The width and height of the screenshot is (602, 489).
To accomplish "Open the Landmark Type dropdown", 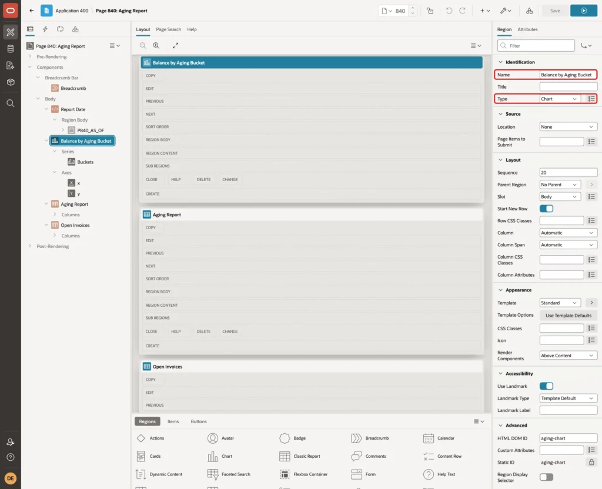I will point(568,398).
